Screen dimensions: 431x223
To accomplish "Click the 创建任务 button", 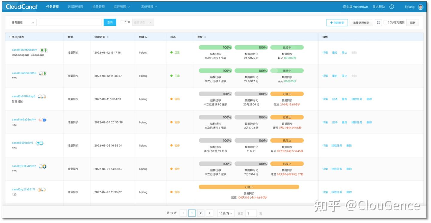I will 337,22.
